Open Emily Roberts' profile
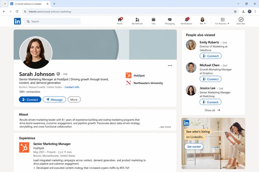The height and width of the screenshot is (172, 259). [209, 42]
